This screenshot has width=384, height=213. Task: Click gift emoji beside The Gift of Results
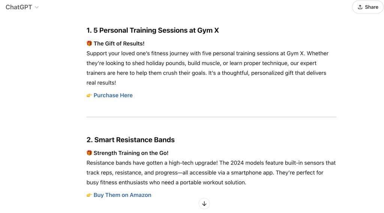pos(89,43)
